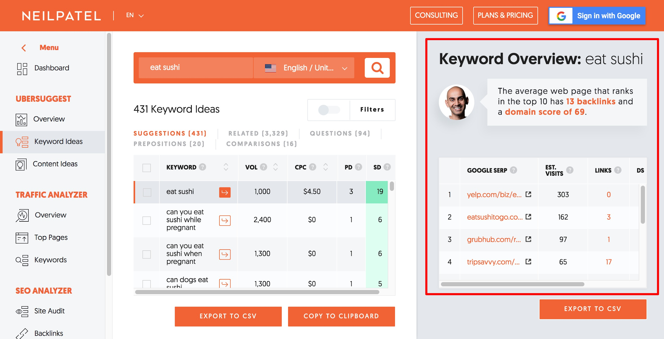
Task: Check the select-all checkbox in keyword table header
Action: coord(147,168)
